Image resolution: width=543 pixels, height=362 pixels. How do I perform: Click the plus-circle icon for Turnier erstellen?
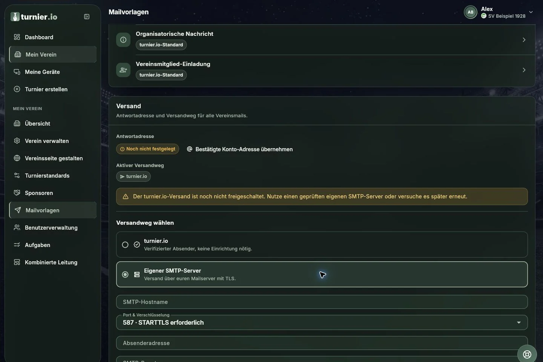click(17, 89)
